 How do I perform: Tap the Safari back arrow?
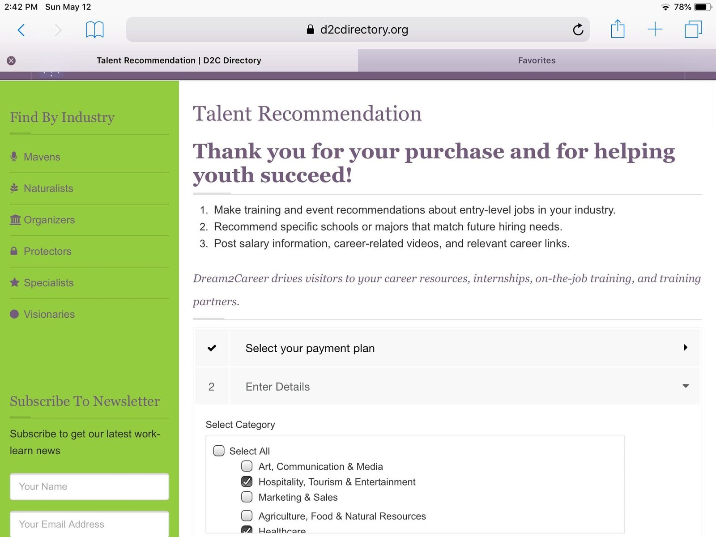(x=21, y=30)
